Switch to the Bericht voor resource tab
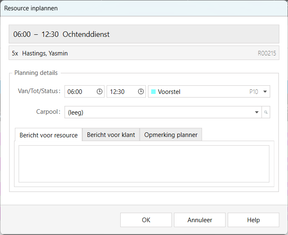288x235 pixels. [x=48, y=135]
